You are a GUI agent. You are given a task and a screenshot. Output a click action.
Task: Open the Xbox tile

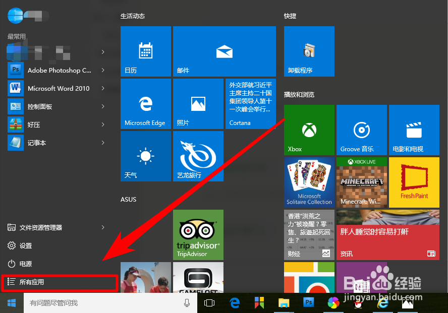point(309,130)
